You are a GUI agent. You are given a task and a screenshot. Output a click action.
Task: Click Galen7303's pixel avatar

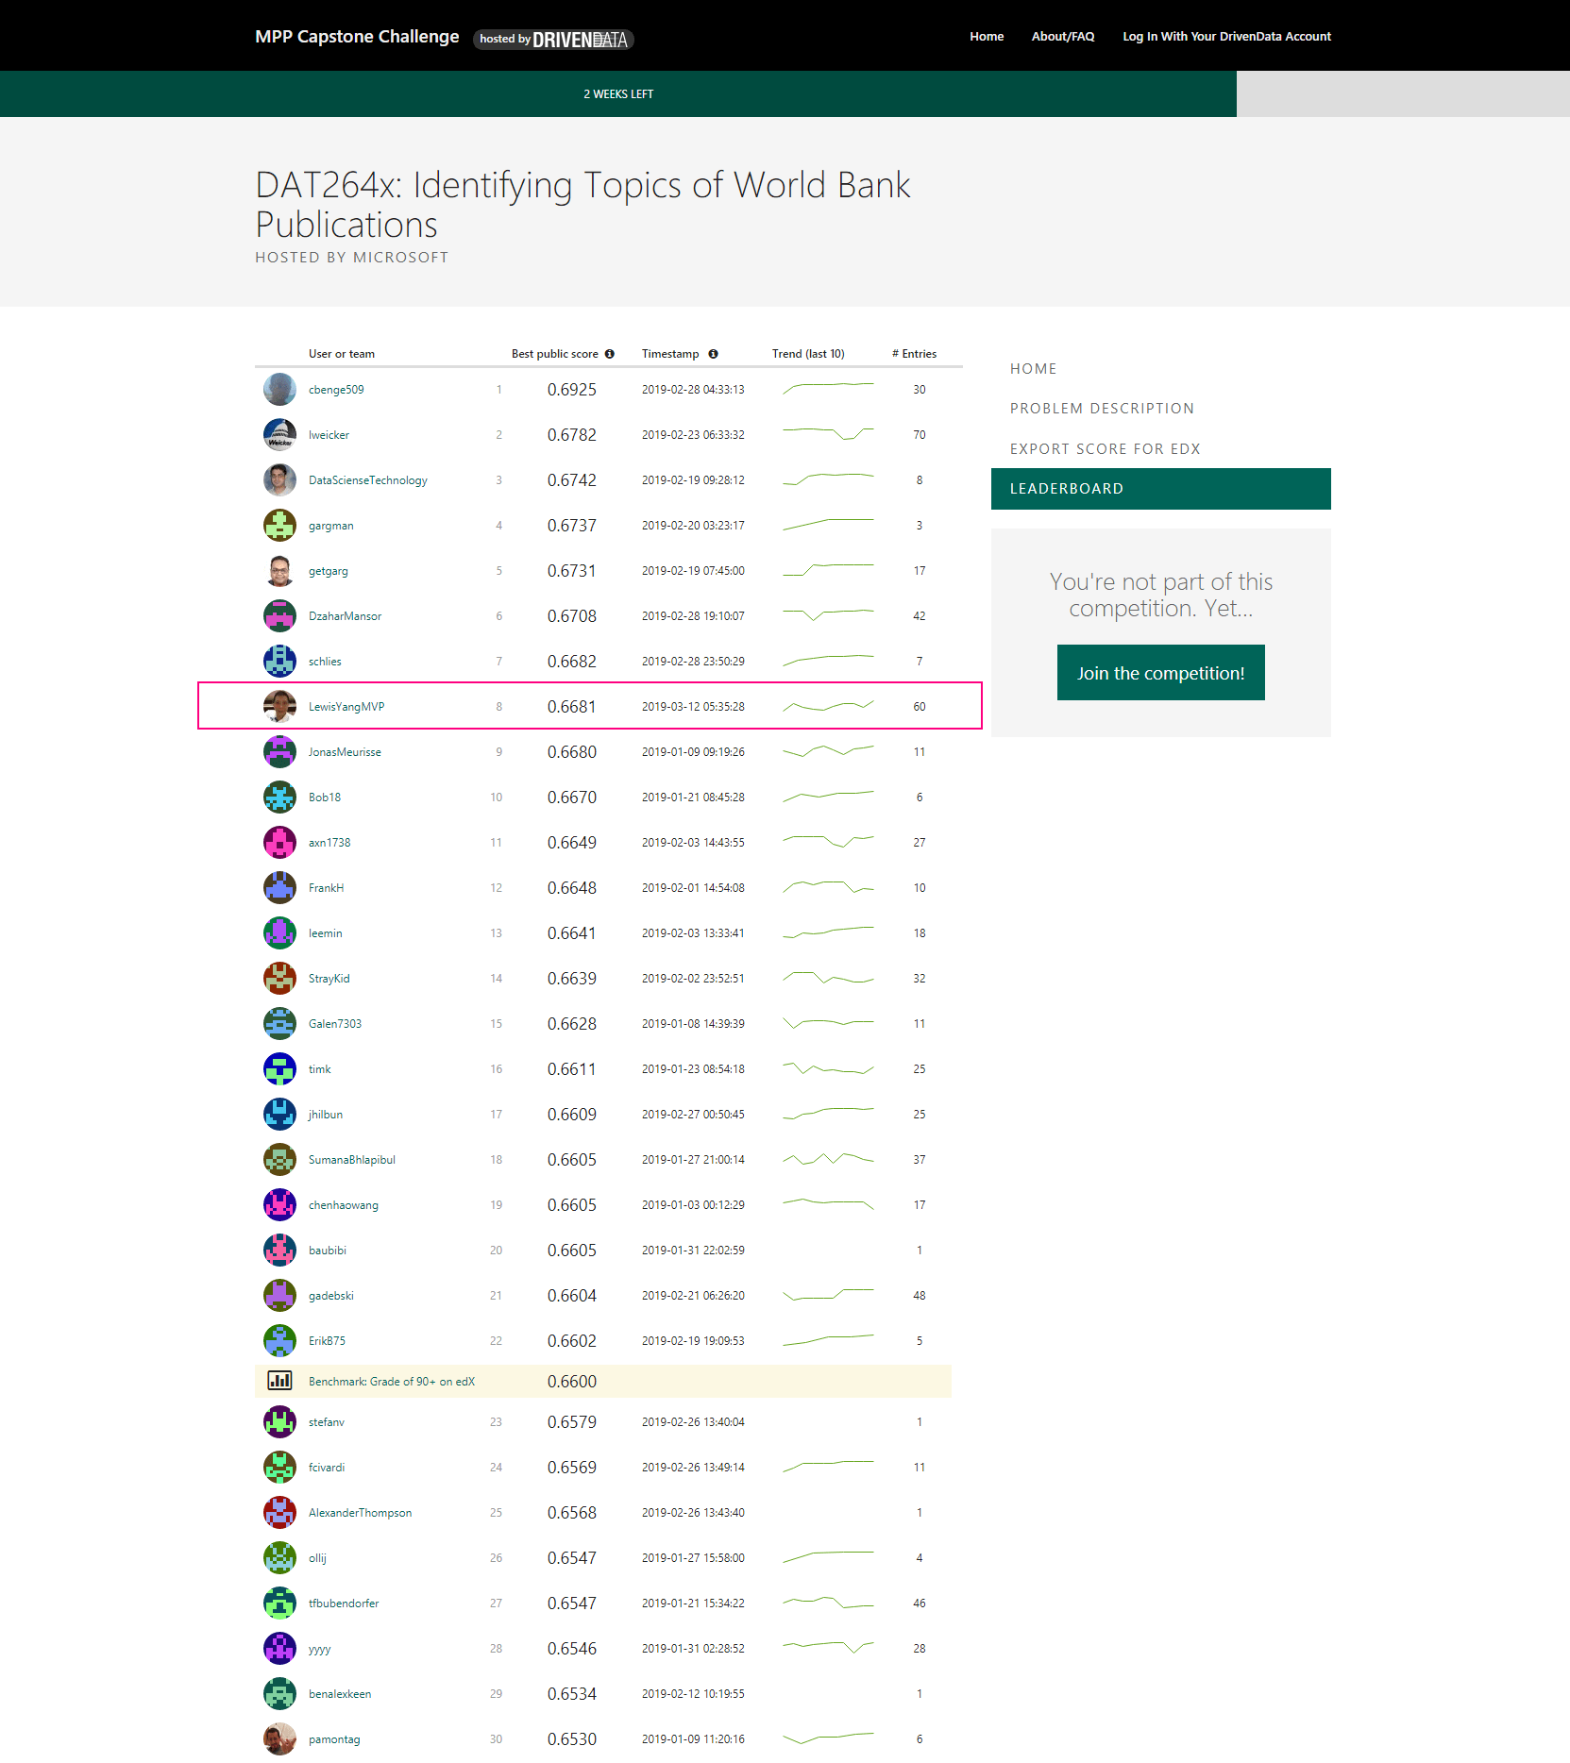pyautogui.click(x=279, y=1023)
